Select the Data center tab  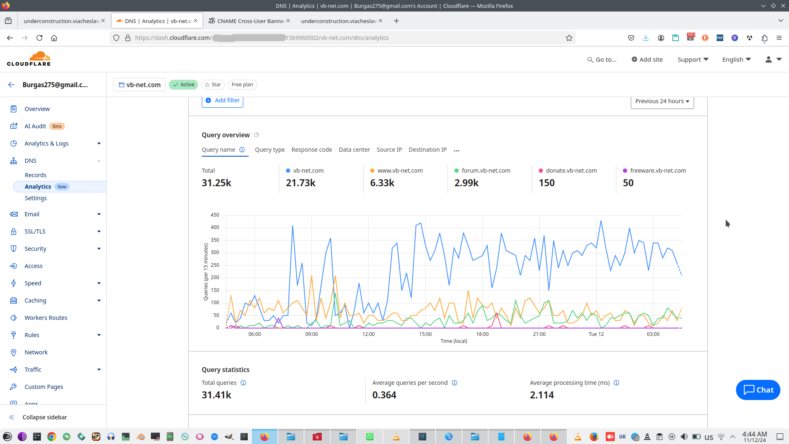(354, 150)
